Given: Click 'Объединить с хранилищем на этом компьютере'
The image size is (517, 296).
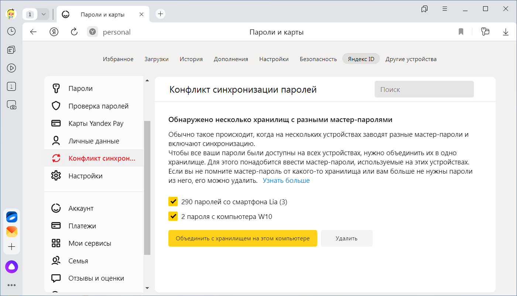Looking at the screenshot, I should (x=243, y=238).
